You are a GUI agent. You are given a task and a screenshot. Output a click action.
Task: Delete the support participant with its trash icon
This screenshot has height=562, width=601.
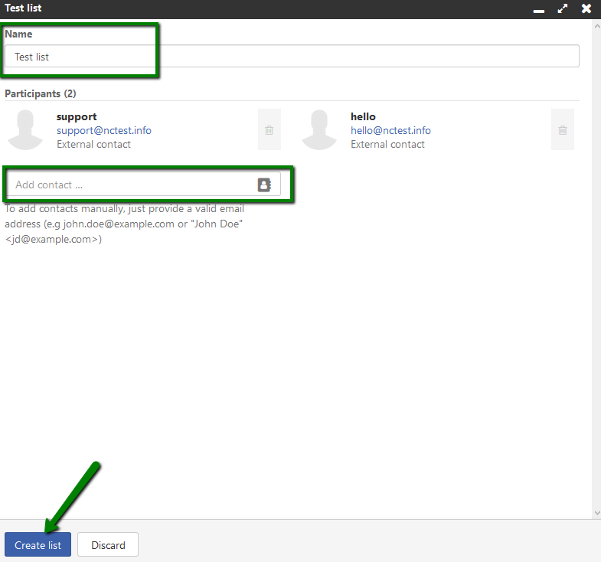pyautogui.click(x=269, y=129)
